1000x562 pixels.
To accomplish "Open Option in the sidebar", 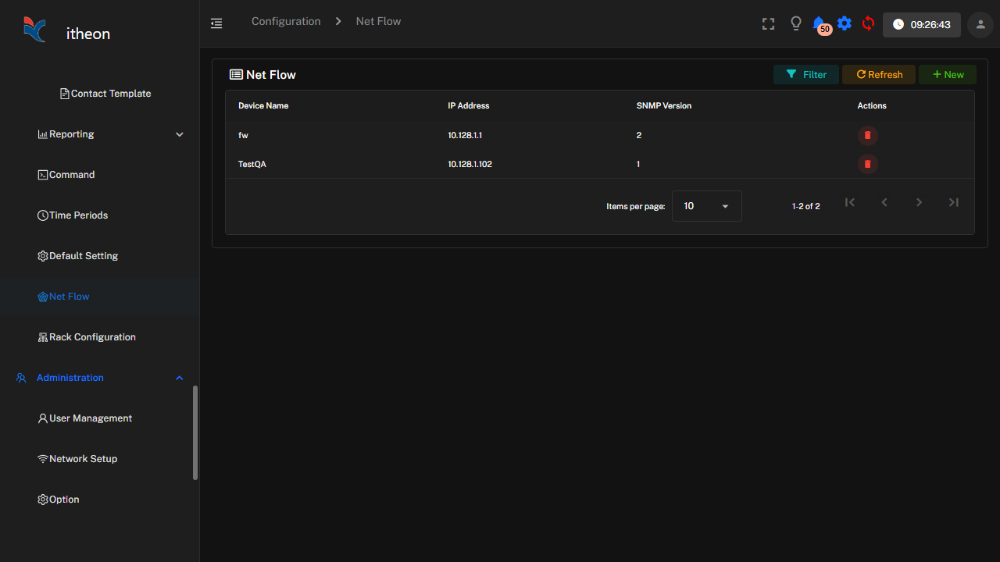I will (x=59, y=500).
